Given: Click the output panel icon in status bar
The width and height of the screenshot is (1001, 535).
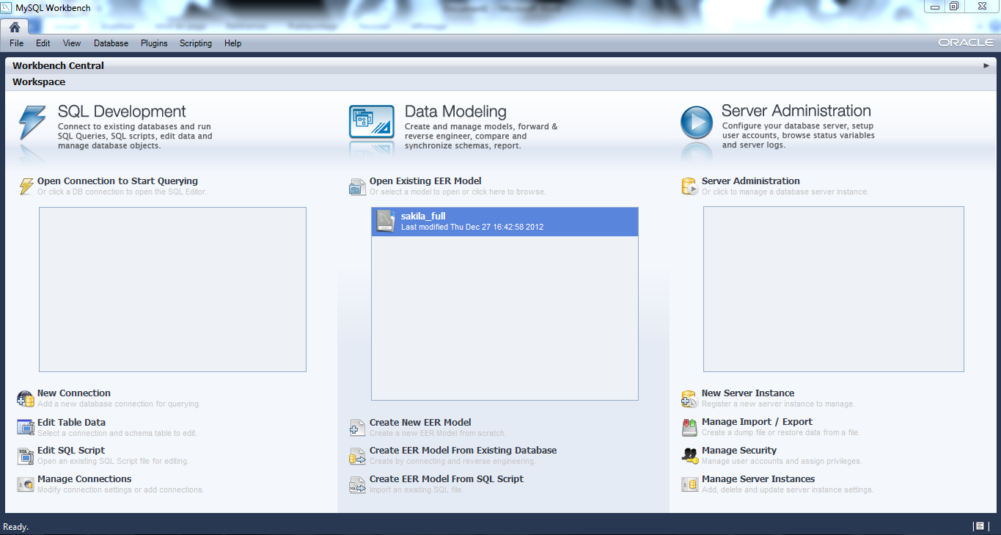Looking at the screenshot, I should point(980,526).
